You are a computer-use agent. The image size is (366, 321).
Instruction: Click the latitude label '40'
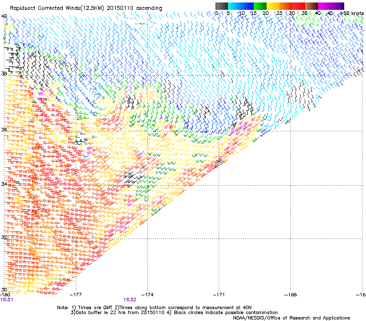click(x=4, y=16)
